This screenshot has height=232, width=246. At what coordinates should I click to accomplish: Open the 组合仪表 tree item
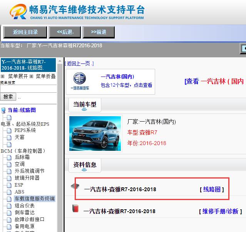point(25,205)
